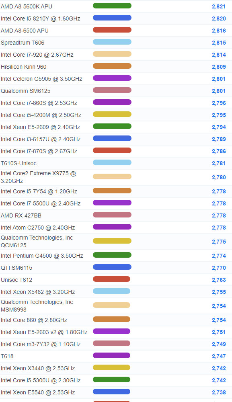This screenshot has height=402, width=232.
Task: Open the Qualcomm SM6125 entry
Action: [26, 91]
